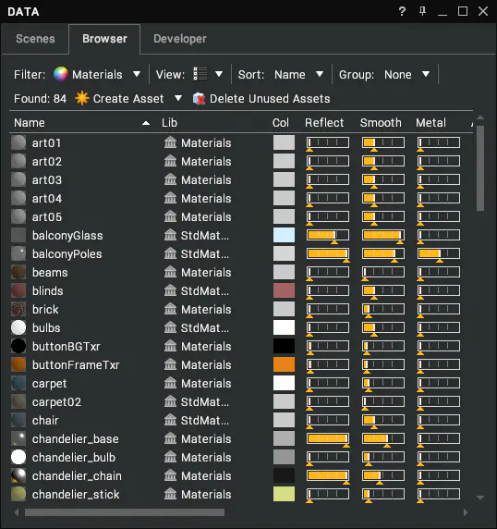Pin the DATA panel with pin icon
497x529 pixels.
click(422, 11)
